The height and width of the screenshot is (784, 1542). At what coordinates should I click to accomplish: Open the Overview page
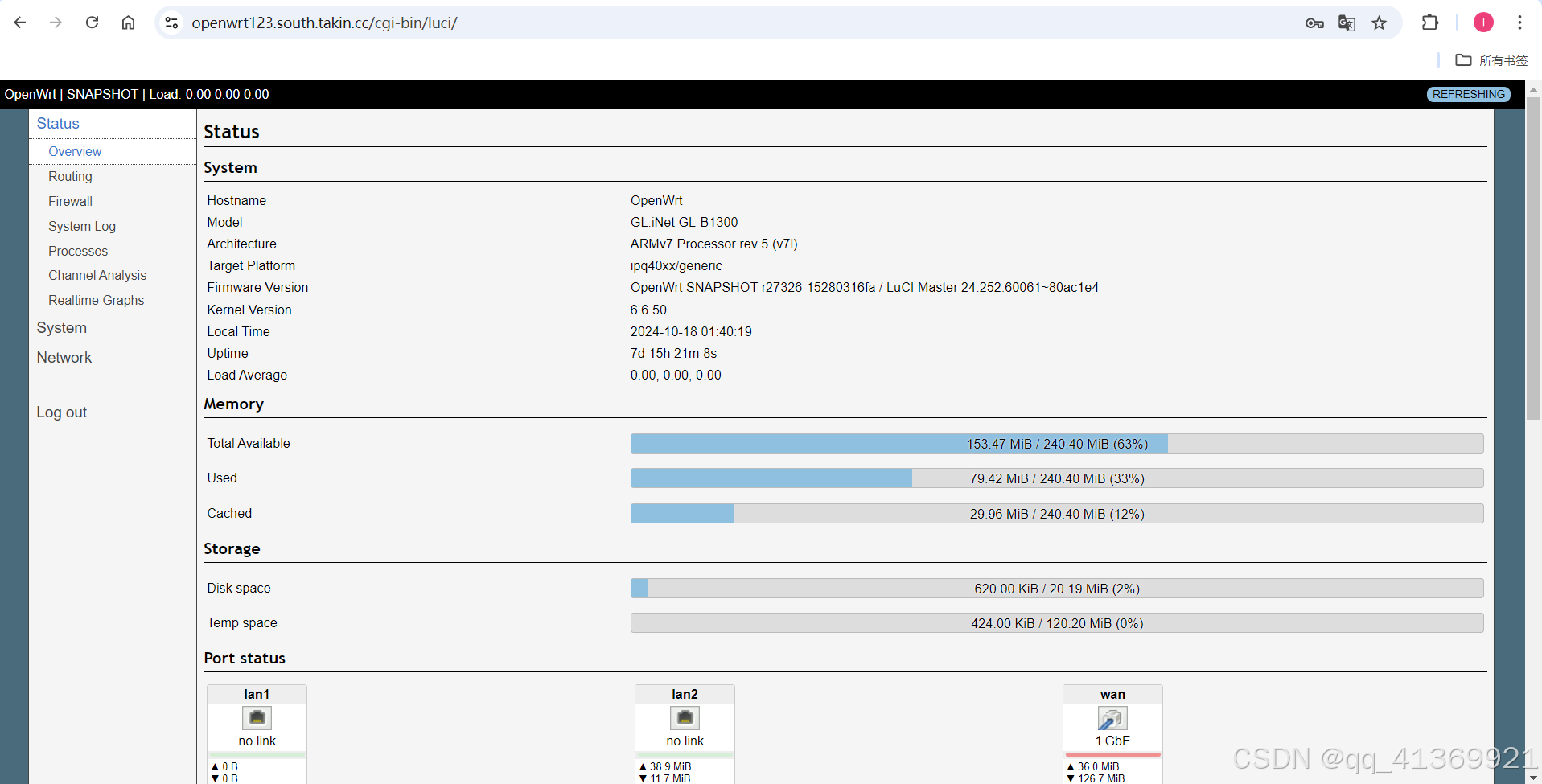click(75, 151)
